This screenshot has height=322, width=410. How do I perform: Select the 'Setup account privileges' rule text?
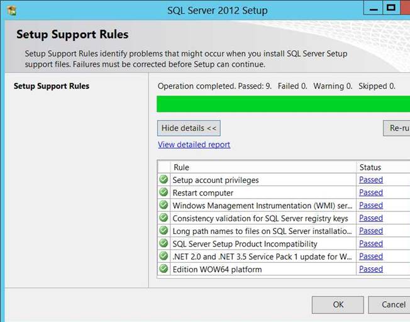[216, 180]
